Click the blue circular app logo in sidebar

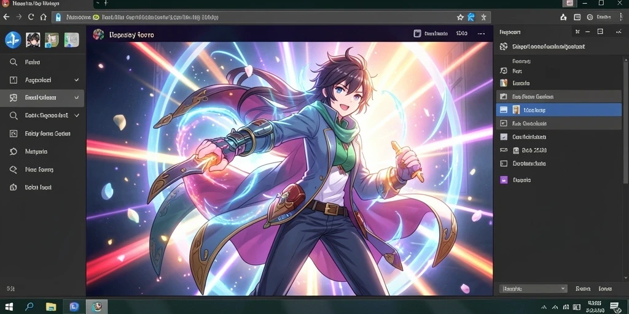13,40
